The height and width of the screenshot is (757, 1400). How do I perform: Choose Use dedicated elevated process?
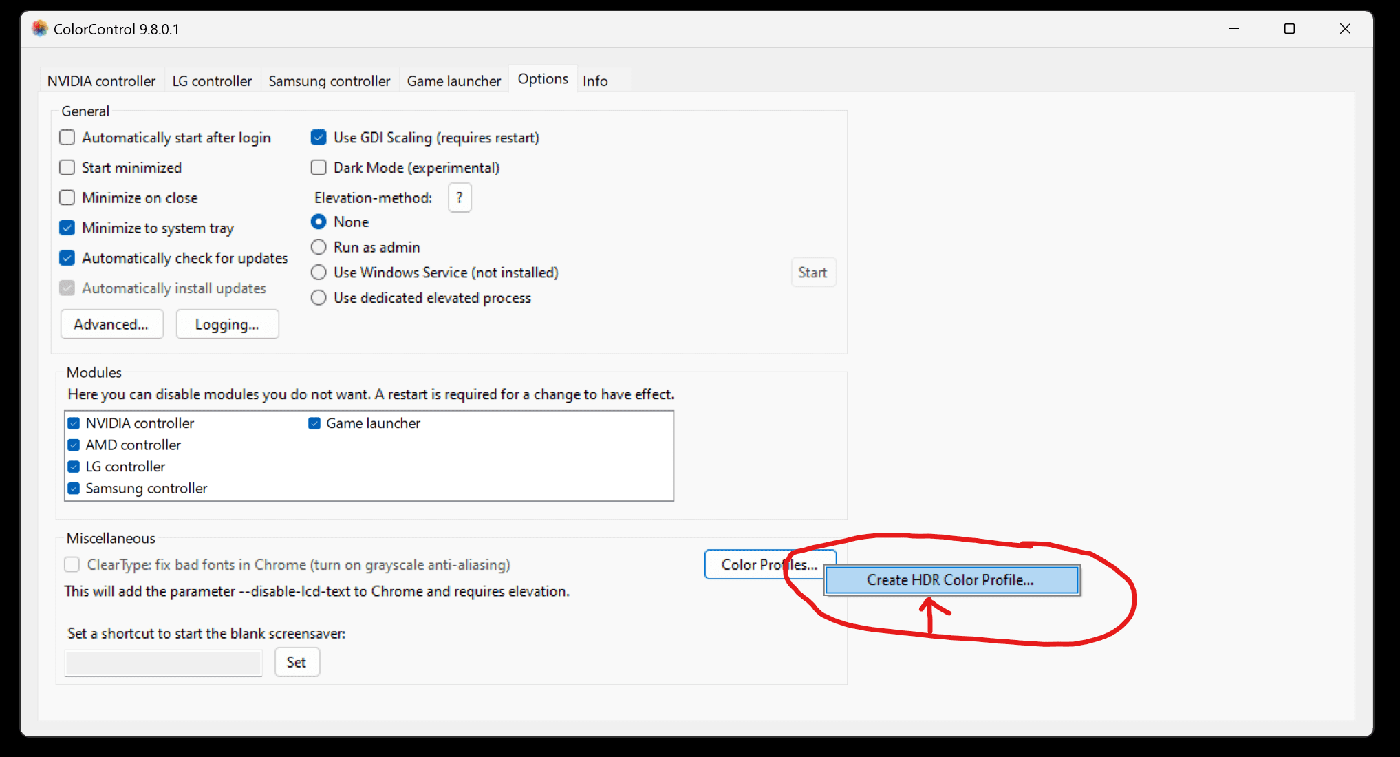[319, 298]
